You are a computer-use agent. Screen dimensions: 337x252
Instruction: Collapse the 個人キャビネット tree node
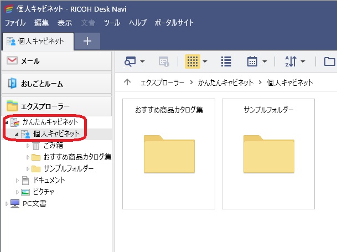coord(17,134)
